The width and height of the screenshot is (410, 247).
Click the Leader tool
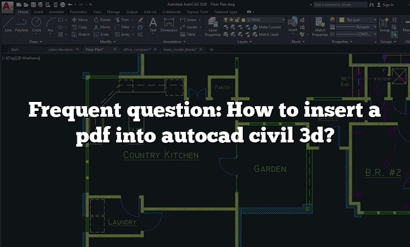(x=189, y=27)
